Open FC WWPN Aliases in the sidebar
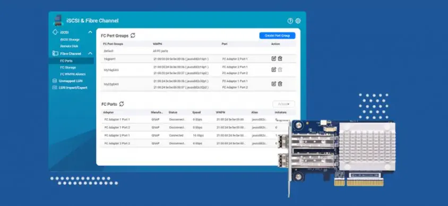Screen dimensions: 448x206 [x=73, y=74]
